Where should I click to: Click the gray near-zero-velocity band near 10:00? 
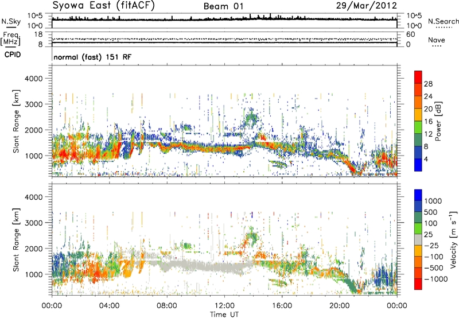pos(196,266)
